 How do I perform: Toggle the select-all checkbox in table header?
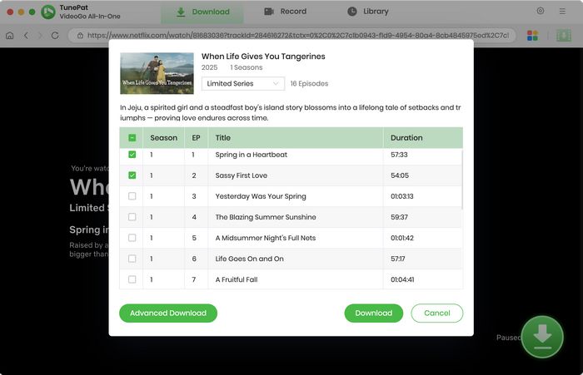[132, 138]
